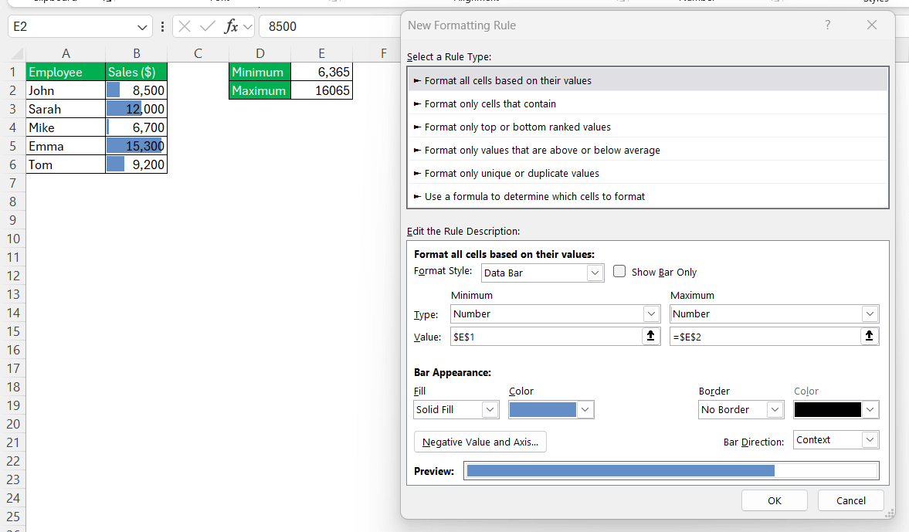Select 'Use a formula to determine which cells'
Viewport: 909px width, 532px height.
(x=647, y=196)
